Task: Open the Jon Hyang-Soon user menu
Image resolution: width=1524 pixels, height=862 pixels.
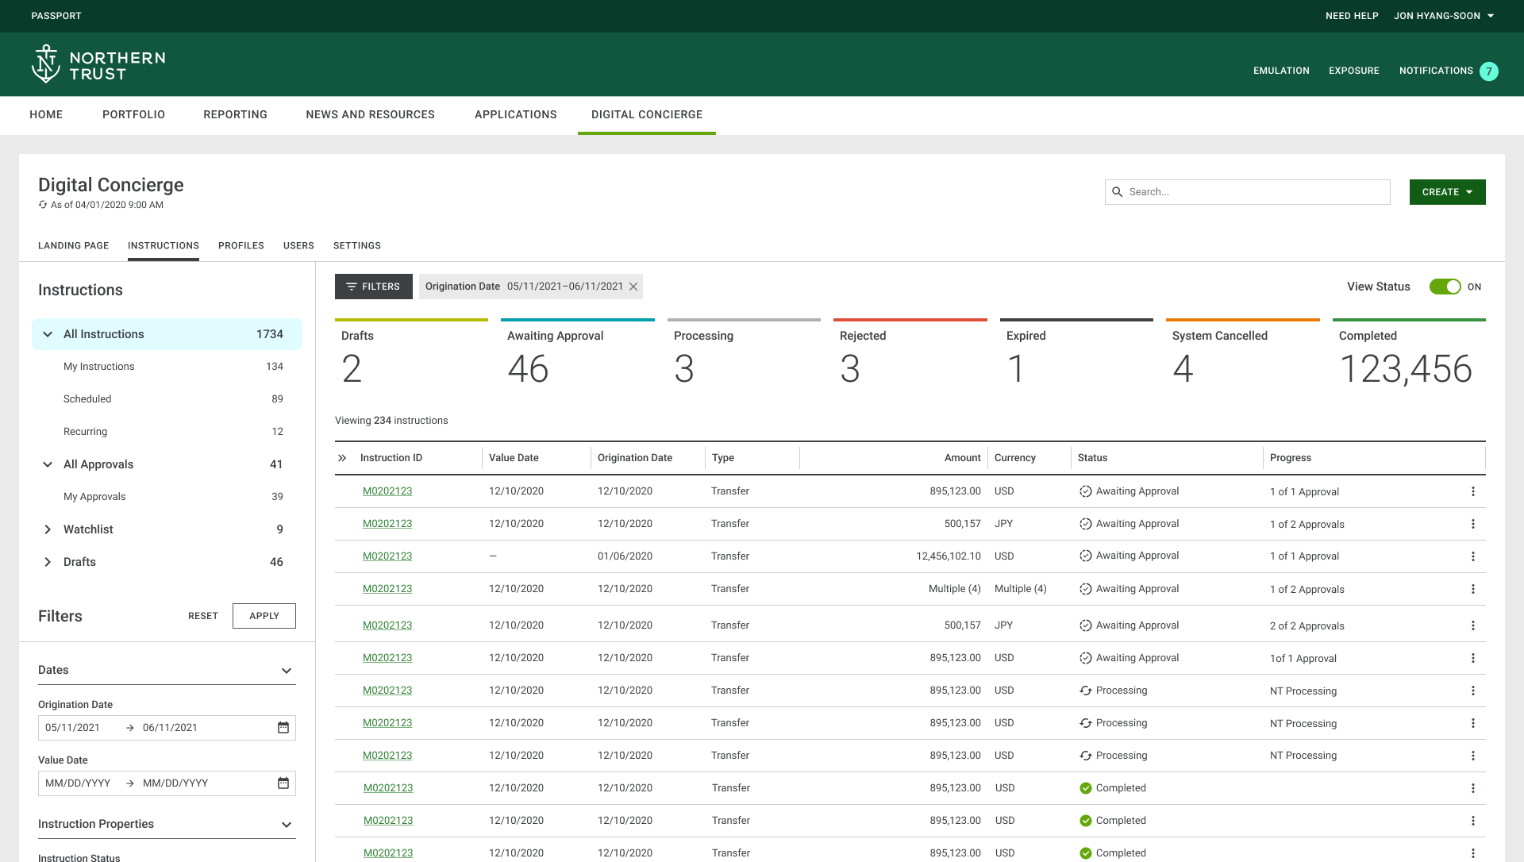Action: coord(1444,16)
